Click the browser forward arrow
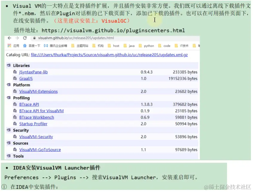Image resolution: width=253 pixels, height=192 pixels. pyautogui.click(x=17, y=38)
